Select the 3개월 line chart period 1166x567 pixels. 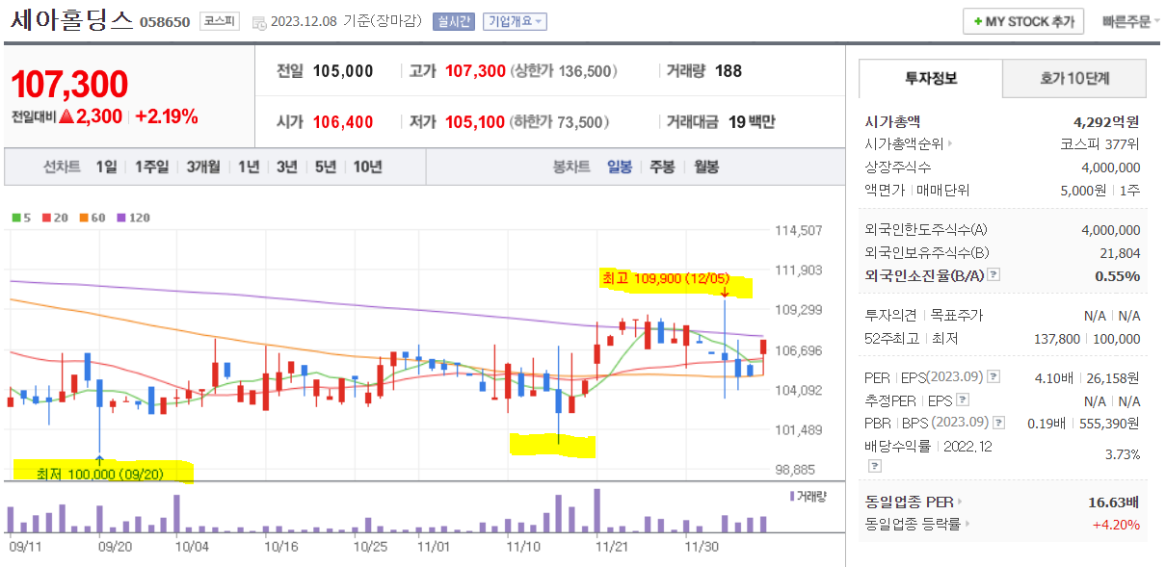203,167
